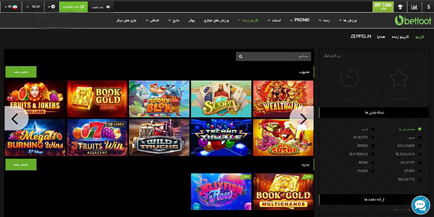Image resolution: width=434 pixels, height=217 pixels.
Task: Go to next games with right arrow
Action: [x=302, y=119]
